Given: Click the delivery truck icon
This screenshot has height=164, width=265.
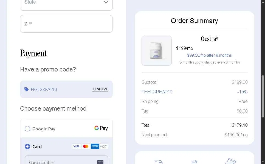Looking at the screenshot, I should tap(158, 162).
